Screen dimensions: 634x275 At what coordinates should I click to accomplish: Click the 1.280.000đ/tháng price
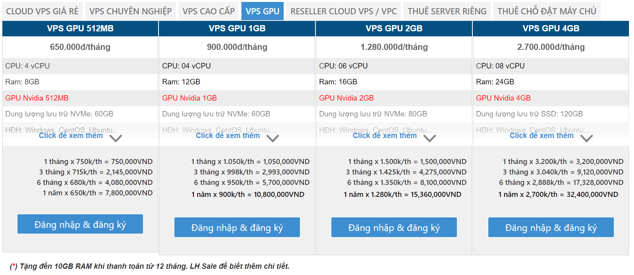pos(394,47)
